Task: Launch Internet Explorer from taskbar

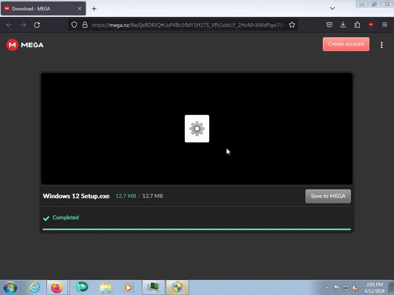Action: coord(34,287)
